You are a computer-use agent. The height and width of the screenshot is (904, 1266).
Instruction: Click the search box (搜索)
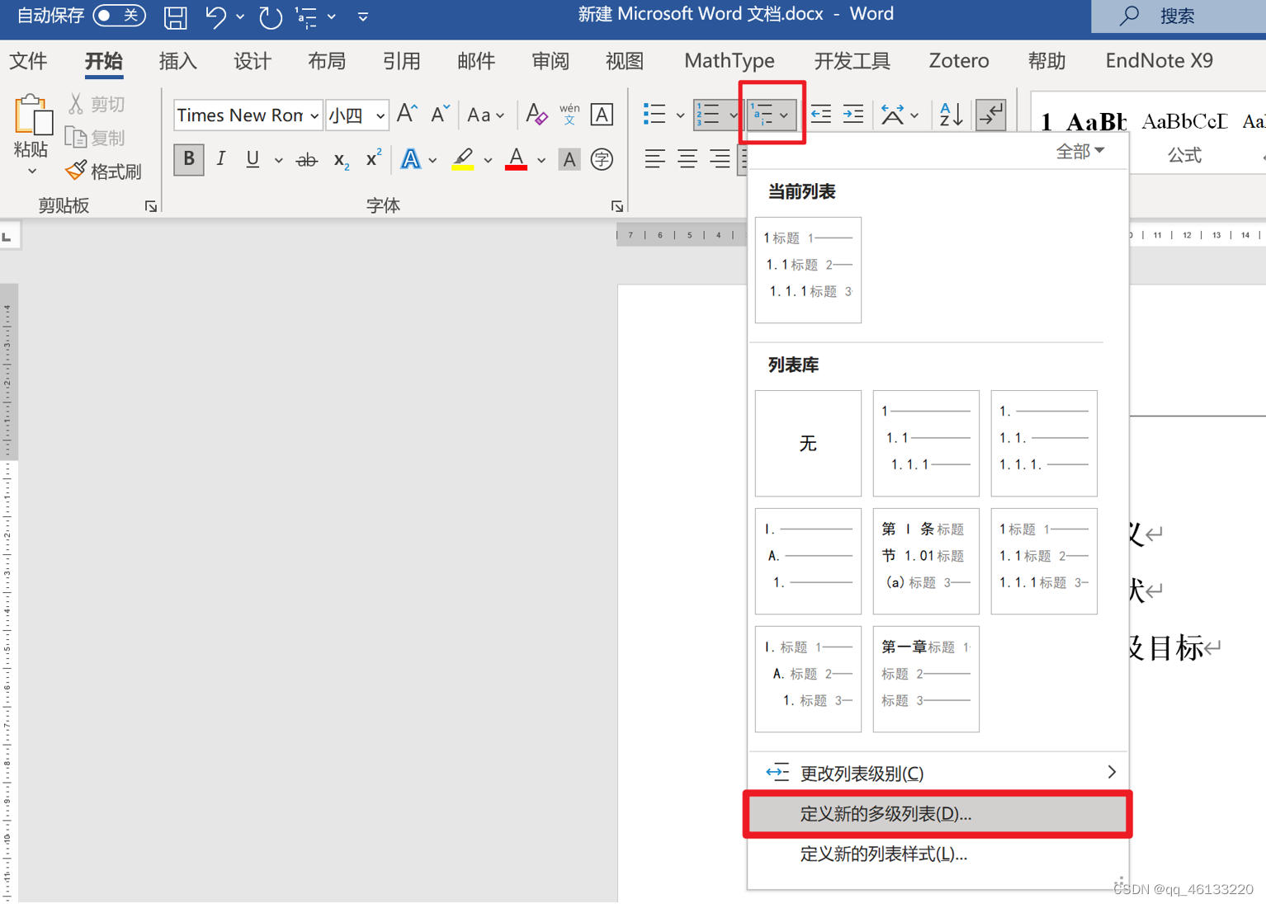(1179, 16)
